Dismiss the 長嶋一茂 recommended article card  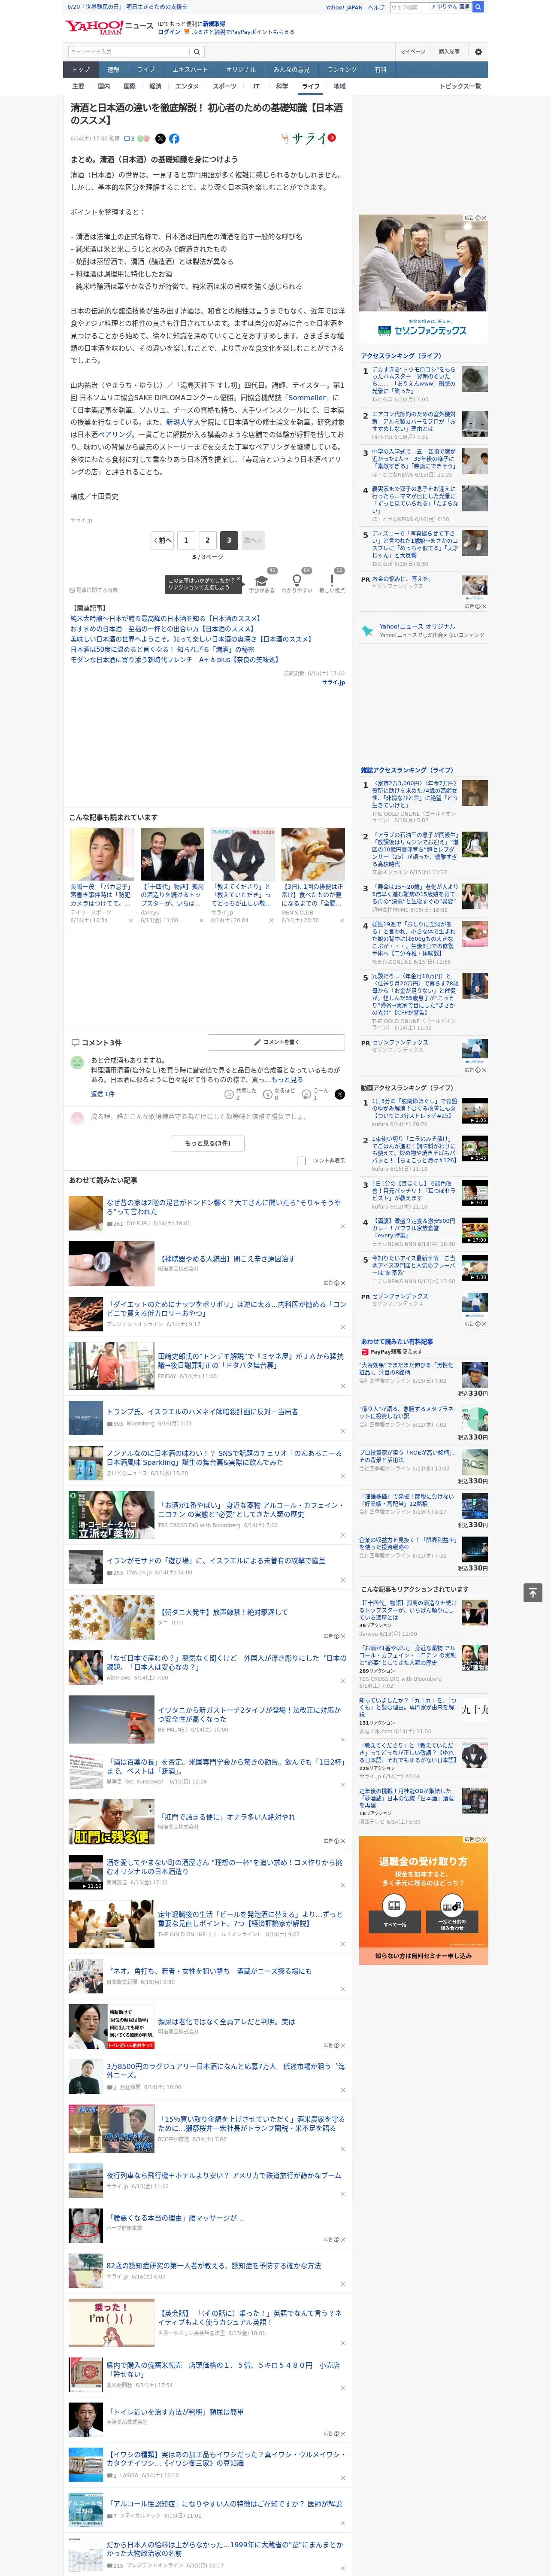[x=131, y=920]
